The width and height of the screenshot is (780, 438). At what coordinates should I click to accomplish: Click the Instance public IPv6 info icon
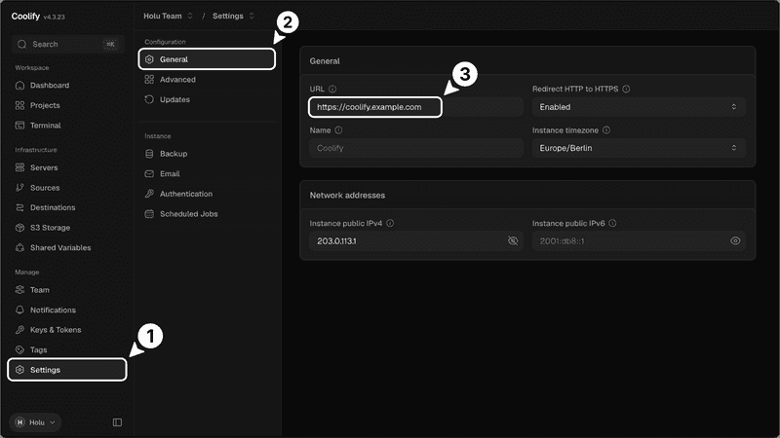click(x=612, y=224)
